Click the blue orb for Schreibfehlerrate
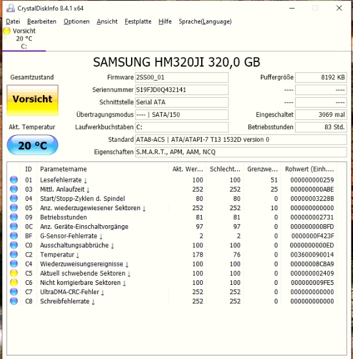353x359 pixels. click(14, 301)
